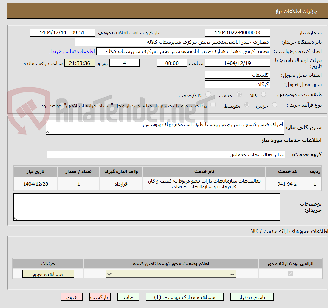Toggle the الزامی بودن ارائه مجوز checkbox
328x308 pixels.
[290, 274]
